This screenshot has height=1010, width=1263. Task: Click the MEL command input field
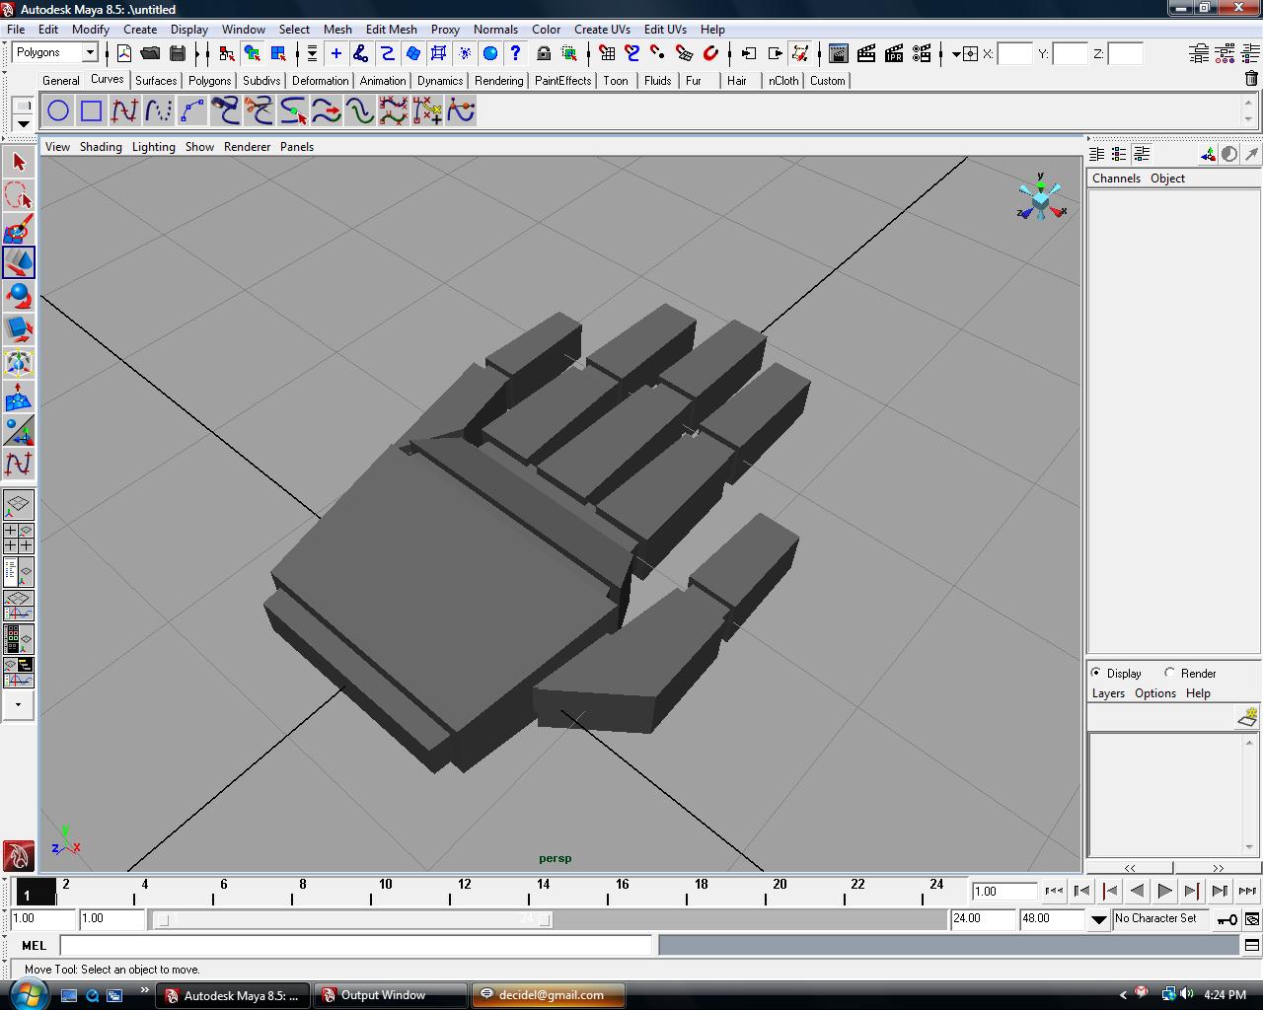[356, 945]
